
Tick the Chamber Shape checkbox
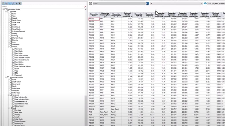(11, 38)
